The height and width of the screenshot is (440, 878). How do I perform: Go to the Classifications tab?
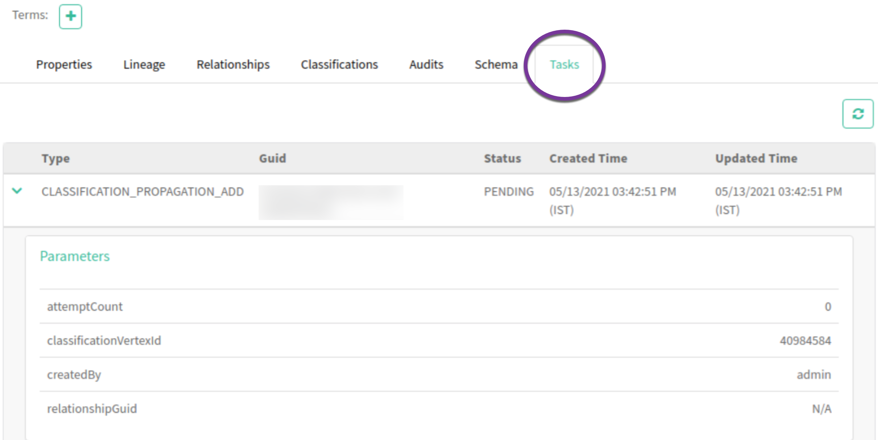coord(339,64)
